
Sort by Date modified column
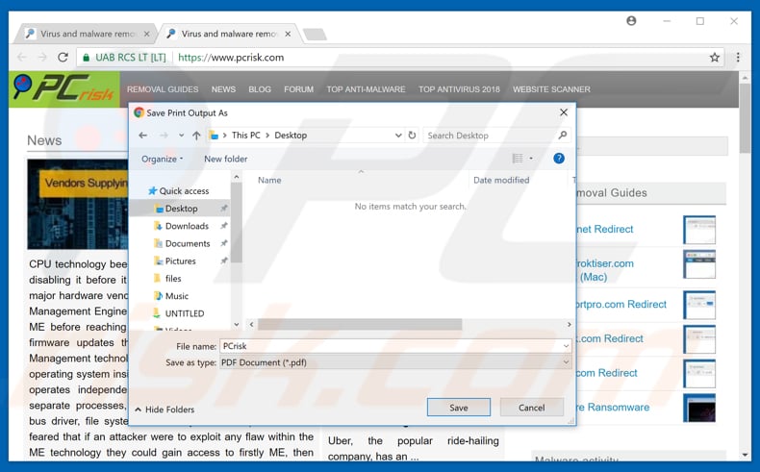point(501,180)
